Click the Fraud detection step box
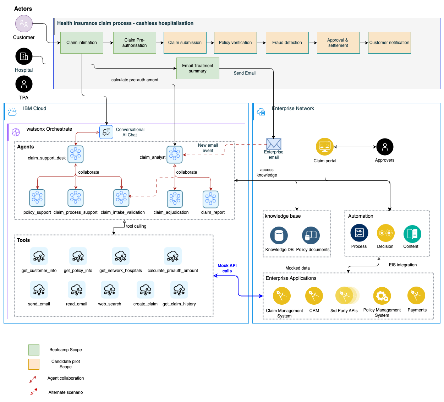 click(x=287, y=43)
